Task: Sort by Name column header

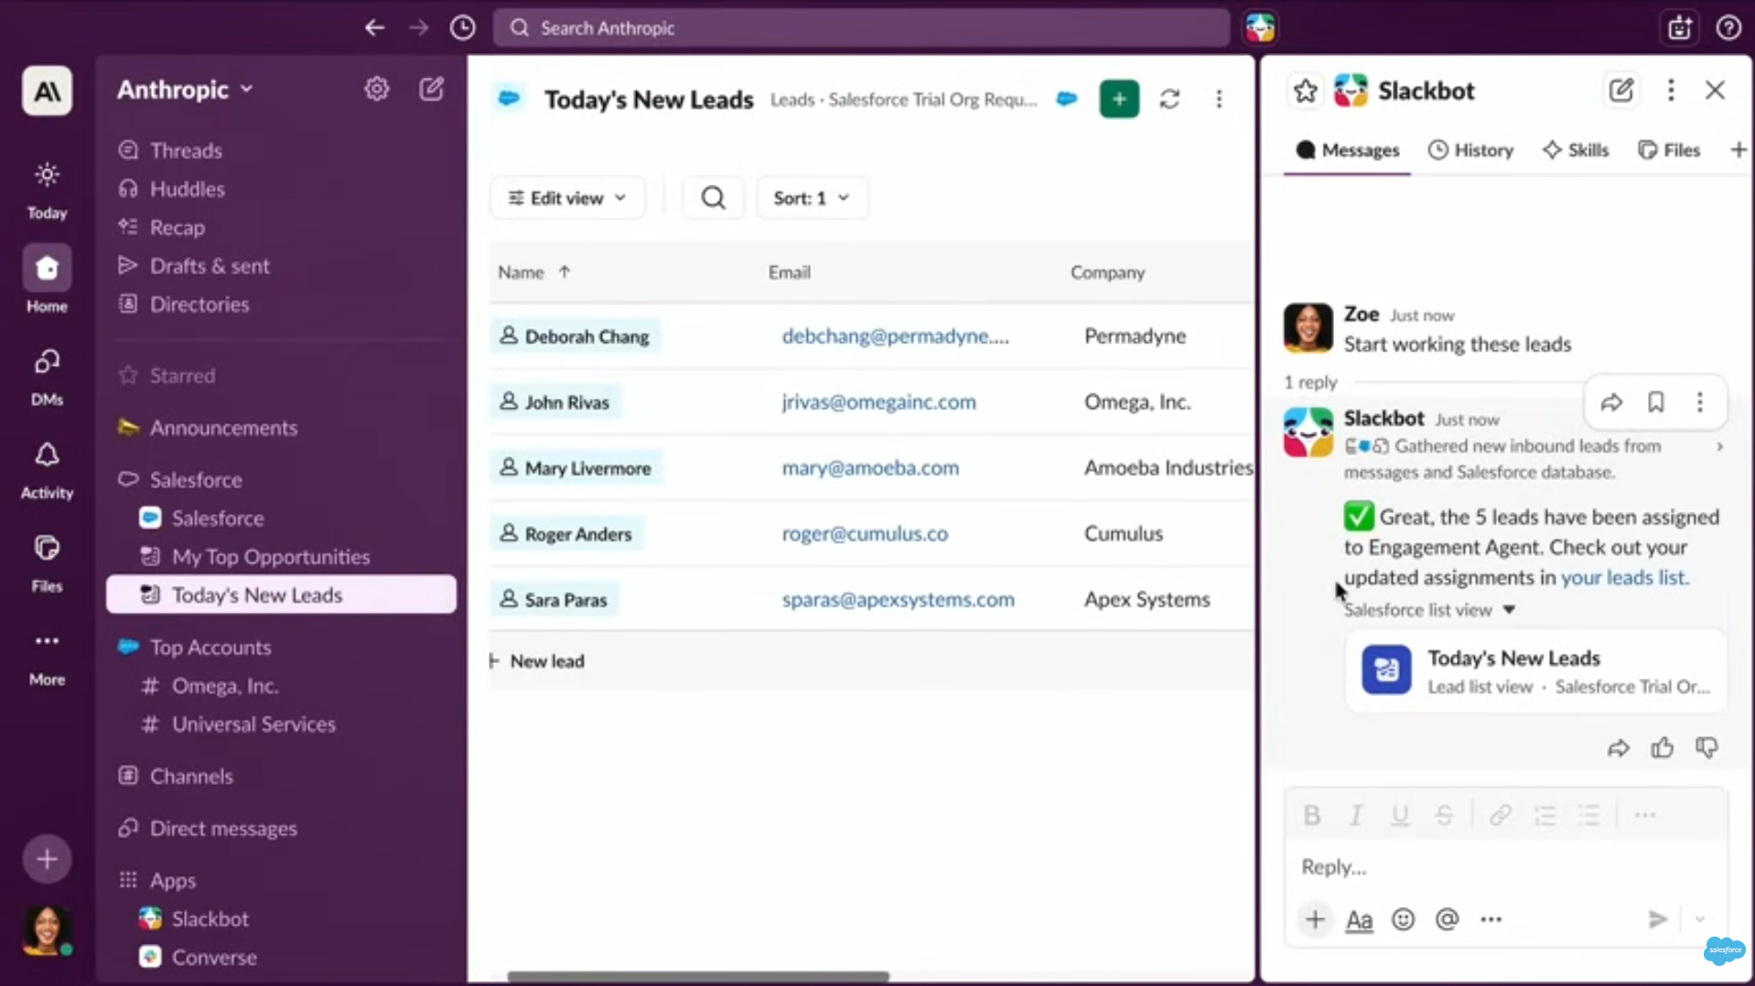Action: [x=533, y=272]
